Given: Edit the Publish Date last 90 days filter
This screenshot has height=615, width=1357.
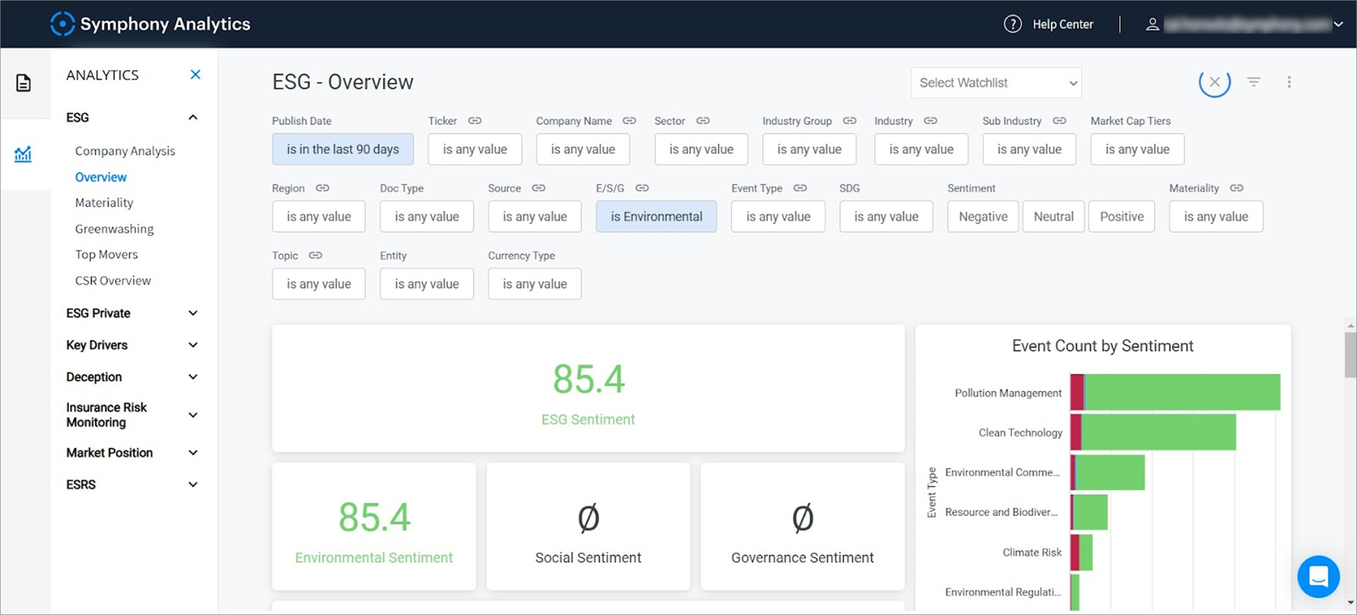Looking at the screenshot, I should (x=343, y=149).
